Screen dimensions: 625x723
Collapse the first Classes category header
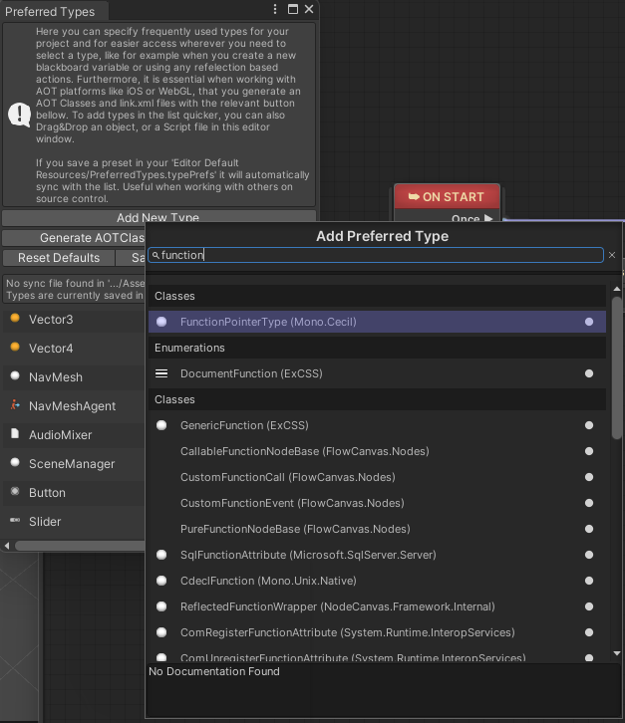pyautogui.click(x=377, y=296)
